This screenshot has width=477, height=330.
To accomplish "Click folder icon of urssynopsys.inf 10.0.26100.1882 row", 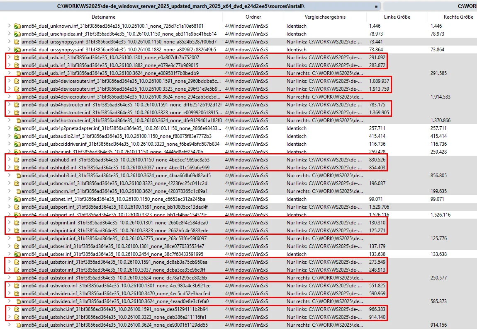I will pyautogui.click(x=17, y=50).
